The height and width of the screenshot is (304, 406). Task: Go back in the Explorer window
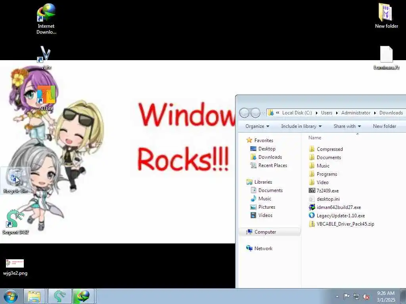244,113
